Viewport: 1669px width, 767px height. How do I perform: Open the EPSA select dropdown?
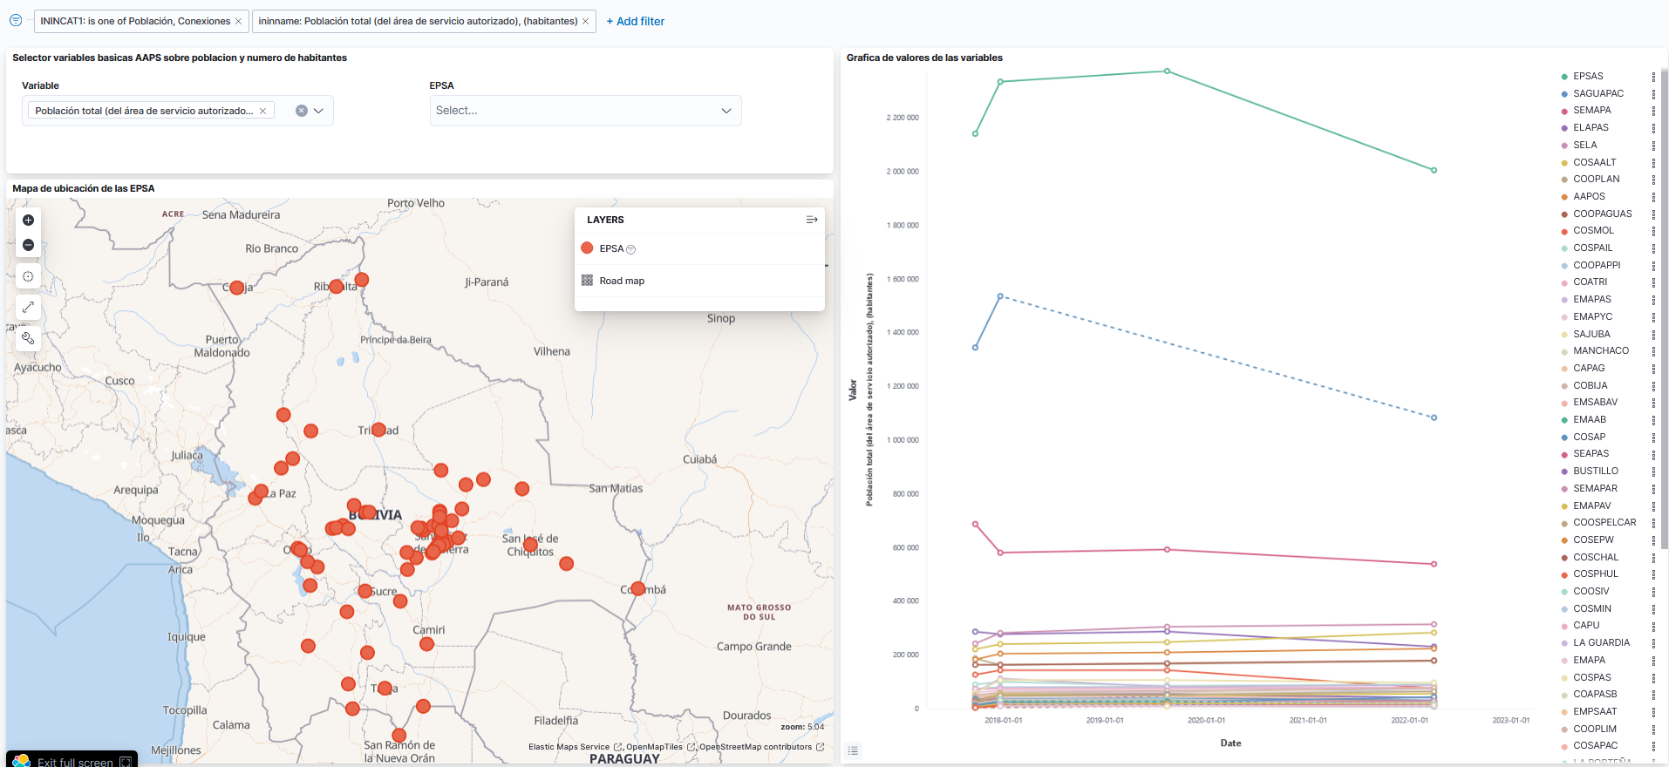coord(585,111)
